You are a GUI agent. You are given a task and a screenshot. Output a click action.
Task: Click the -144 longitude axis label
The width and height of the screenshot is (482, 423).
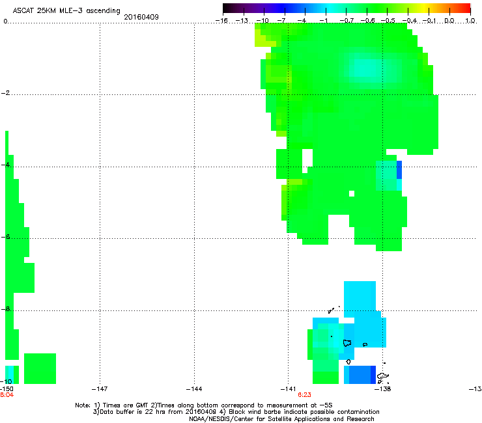tap(194, 389)
